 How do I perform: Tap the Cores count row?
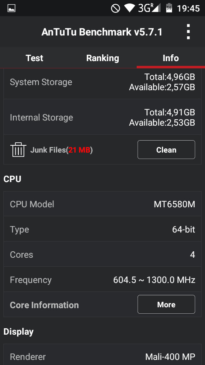point(102,254)
